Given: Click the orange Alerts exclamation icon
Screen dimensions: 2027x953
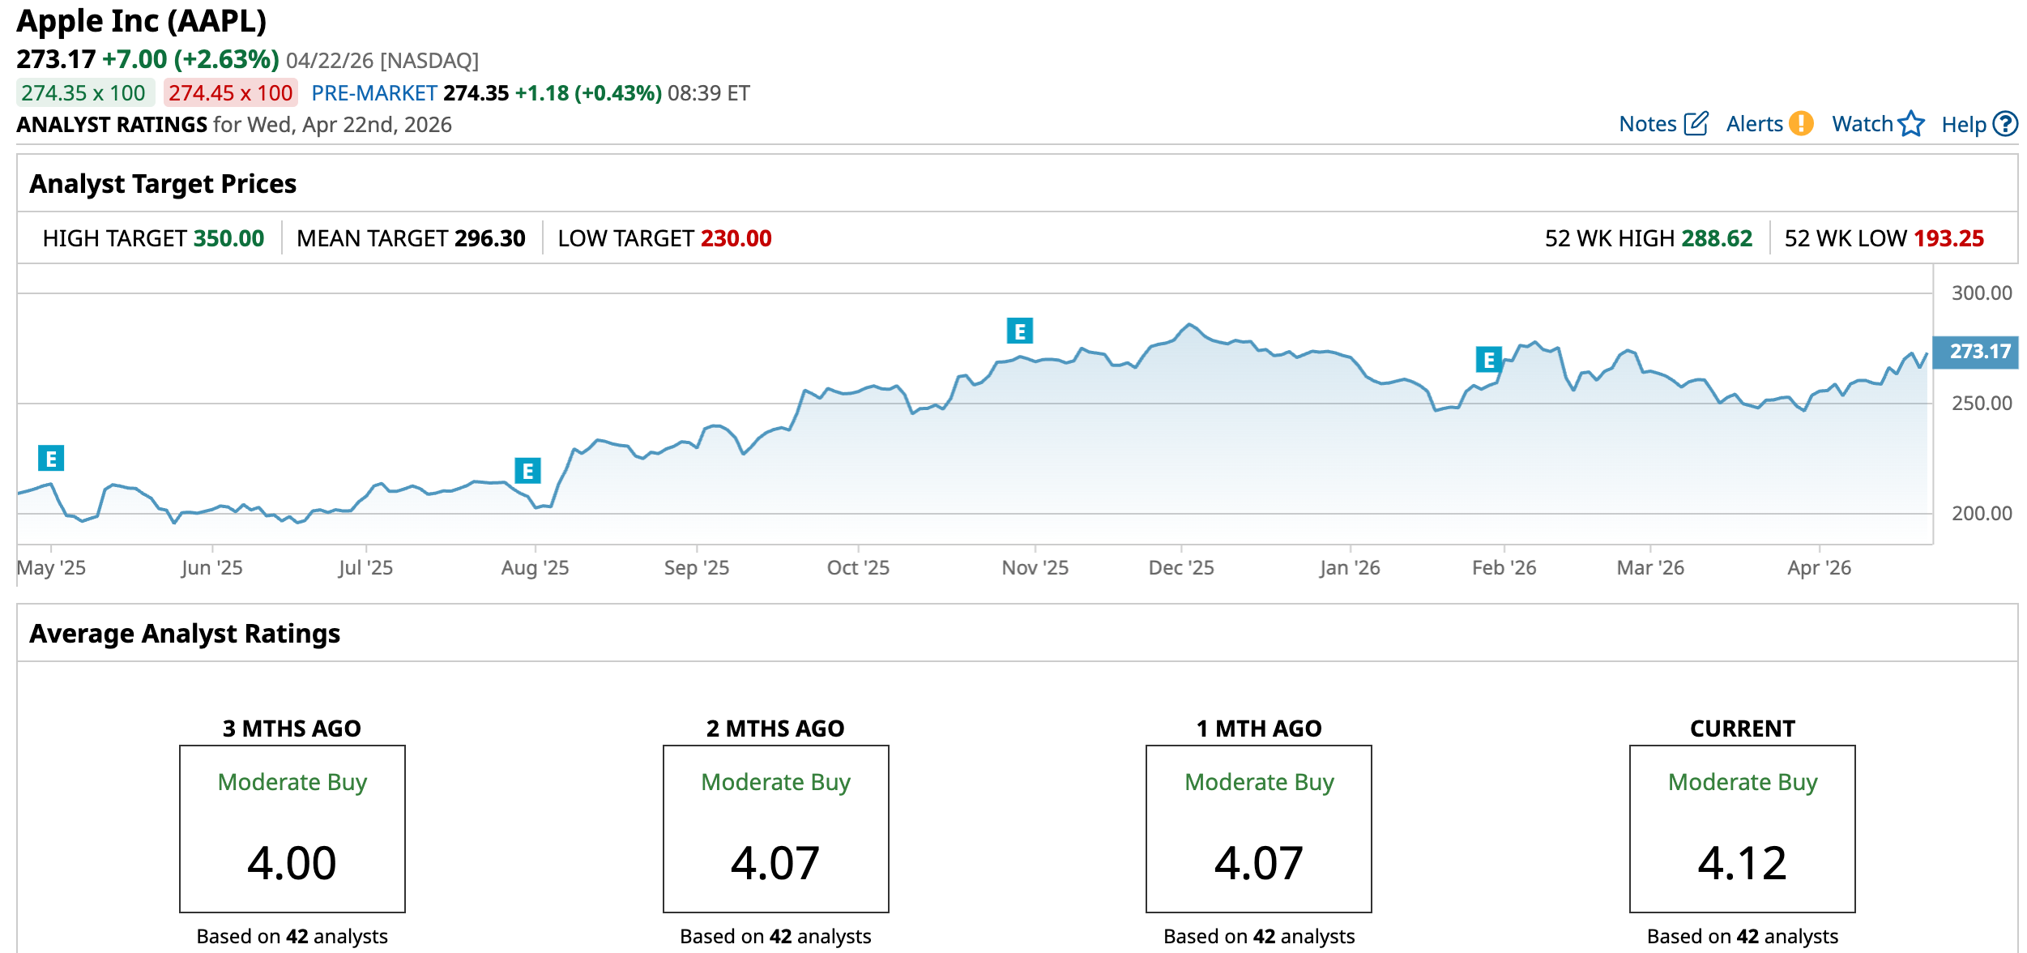Looking at the screenshot, I should [x=1800, y=123].
